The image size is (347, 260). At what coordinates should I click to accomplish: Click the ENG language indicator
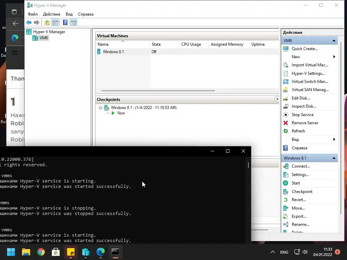[284, 252]
